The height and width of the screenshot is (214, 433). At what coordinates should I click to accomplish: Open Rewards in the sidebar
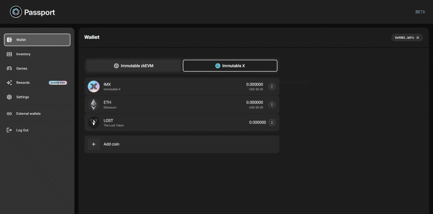coord(37,82)
